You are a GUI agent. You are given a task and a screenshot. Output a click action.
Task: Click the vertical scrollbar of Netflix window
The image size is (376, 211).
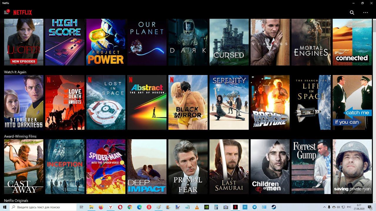tap(374, 111)
